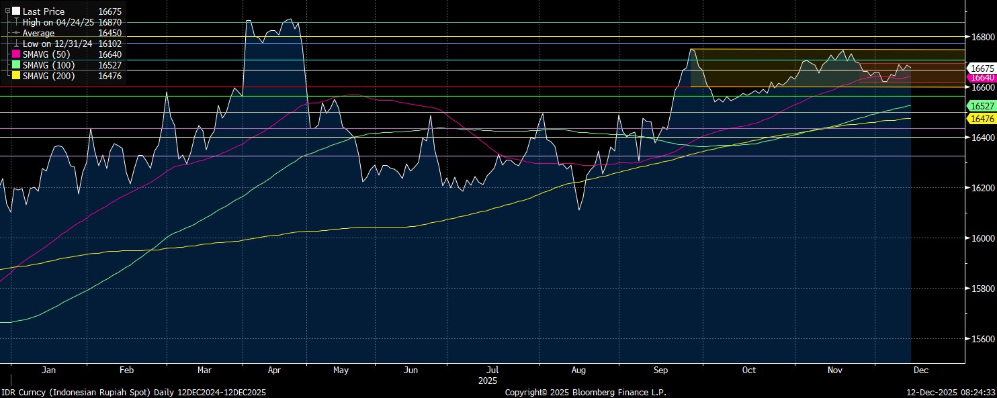Click the 16675 last price axis tag
The image size is (997, 398).
coord(982,68)
